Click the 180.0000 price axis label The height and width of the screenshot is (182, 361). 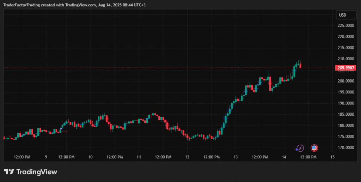click(x=346, y=126)
